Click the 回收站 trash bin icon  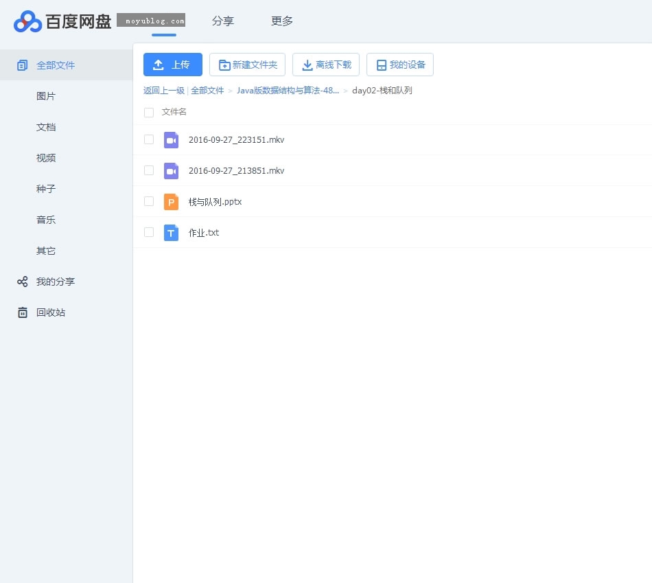click(23, 312)
